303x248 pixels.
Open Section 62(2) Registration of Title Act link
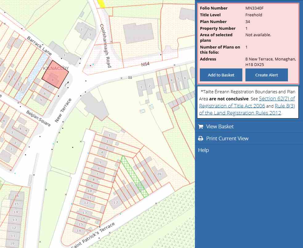click(x=277, y=99)
